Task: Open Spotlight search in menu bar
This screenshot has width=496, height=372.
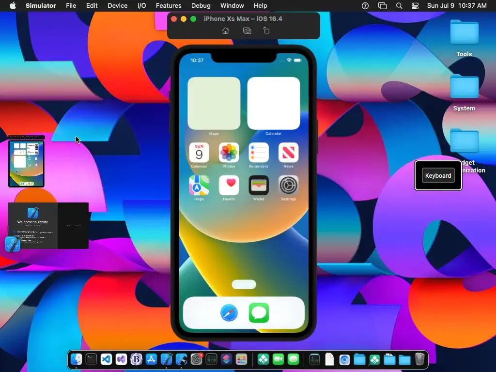Action: pos(399,6)
